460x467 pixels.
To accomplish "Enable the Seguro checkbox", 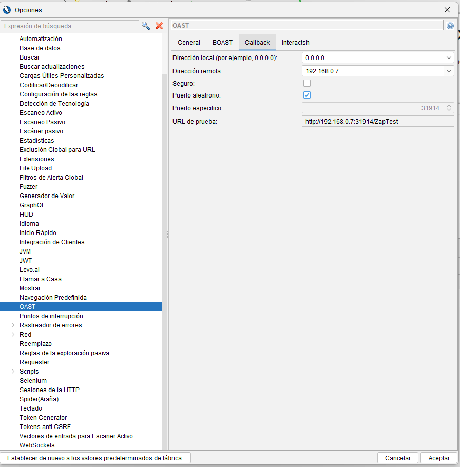I will pos(307,83).
